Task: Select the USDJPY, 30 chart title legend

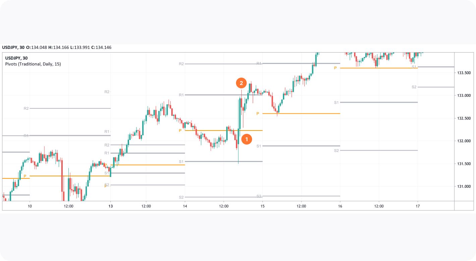Action: [x=16, y=58]
